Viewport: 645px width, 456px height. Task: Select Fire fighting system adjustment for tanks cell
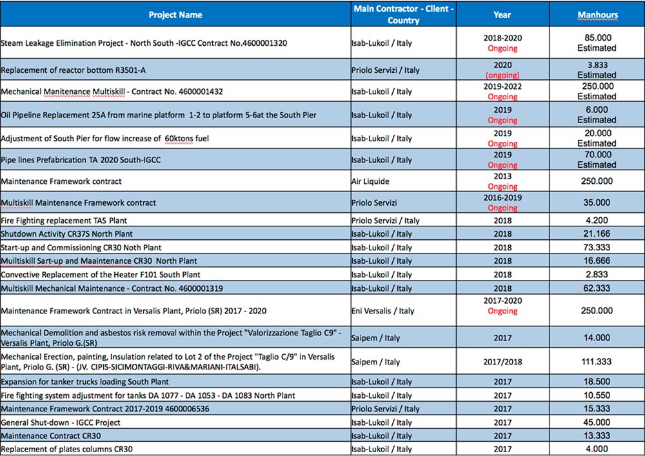[175, 395]
